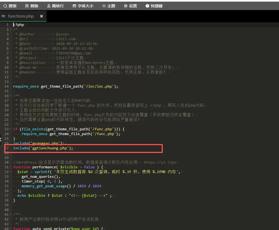Image resolution: width=279 pixels, height=230 pixels.
Task: Click the require_once inc.php code line
Action: 65,87
